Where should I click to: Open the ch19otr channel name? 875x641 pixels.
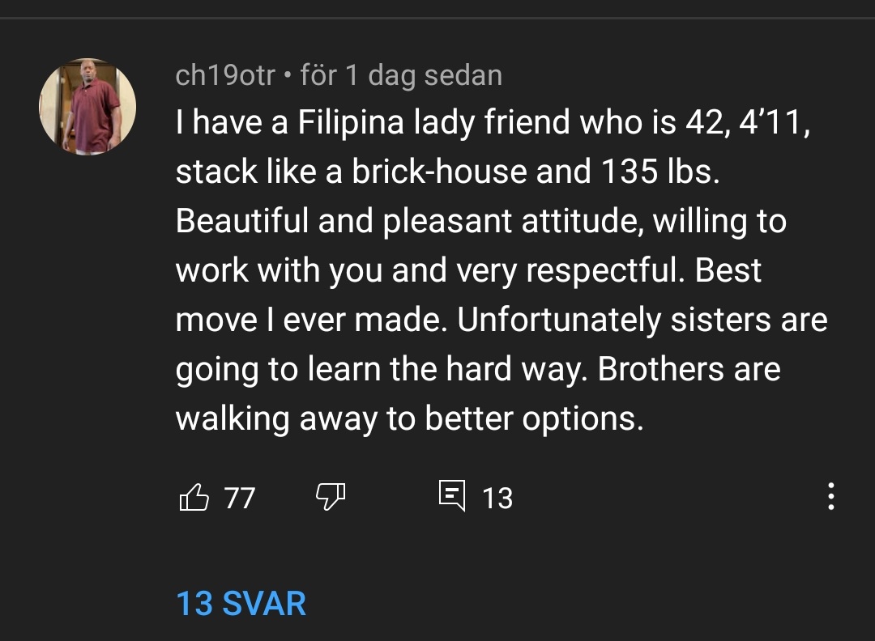[x=225, y=75]
